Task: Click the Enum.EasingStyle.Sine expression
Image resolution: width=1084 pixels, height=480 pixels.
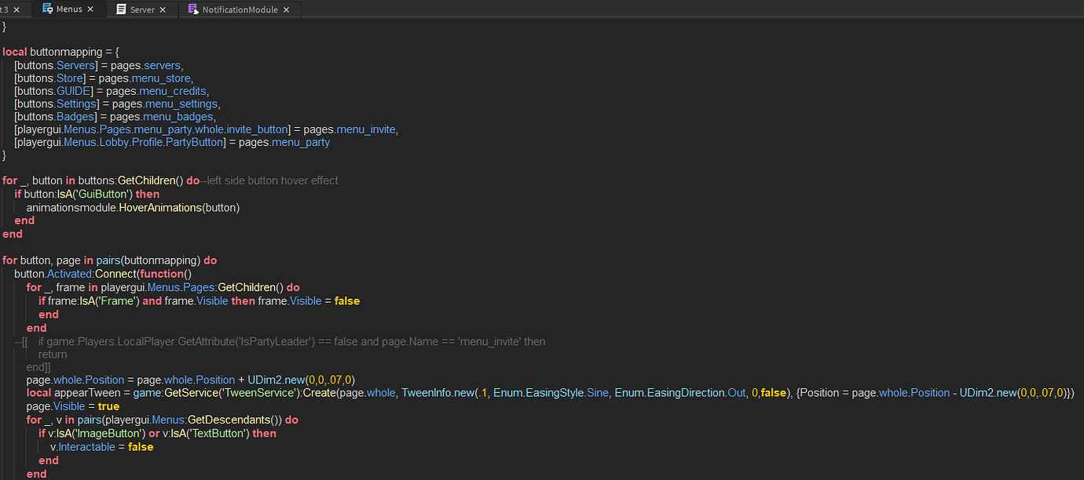Action: click(552, 392)
